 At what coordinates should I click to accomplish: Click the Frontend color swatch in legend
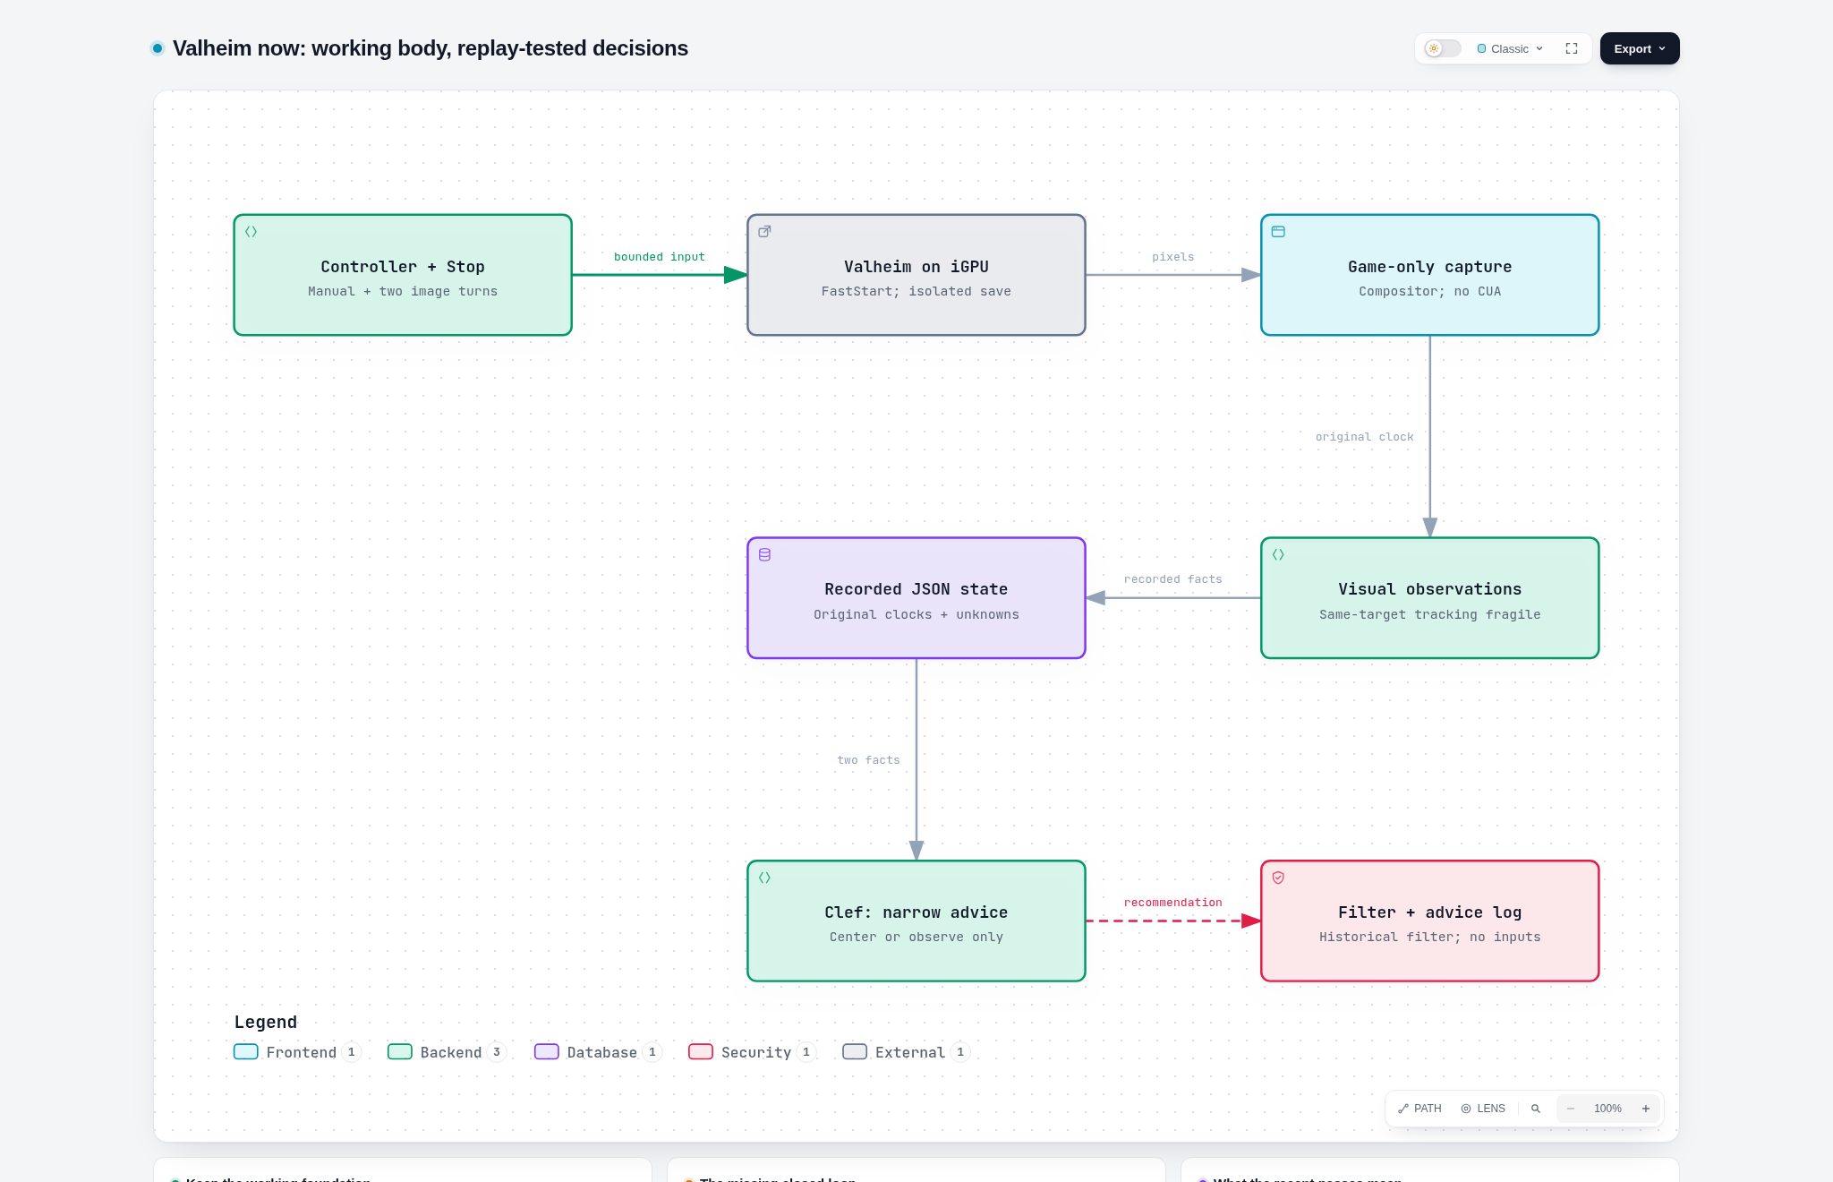(x=246, y=1052)
